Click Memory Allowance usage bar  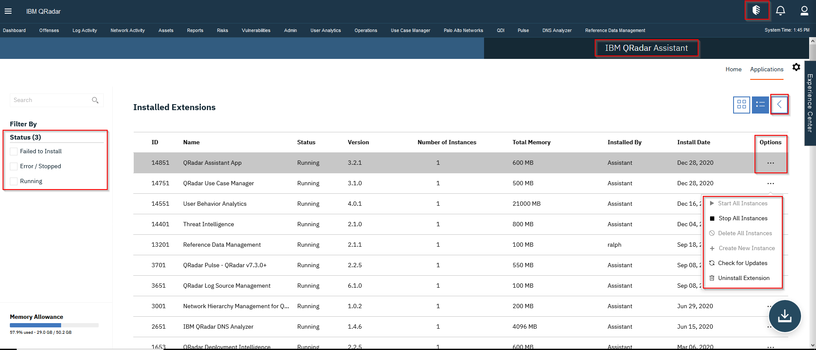pos(54,325)
